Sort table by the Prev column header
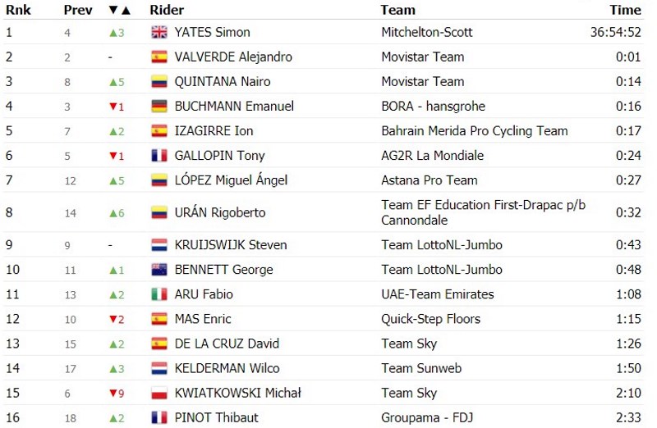 tap(78, 10)
